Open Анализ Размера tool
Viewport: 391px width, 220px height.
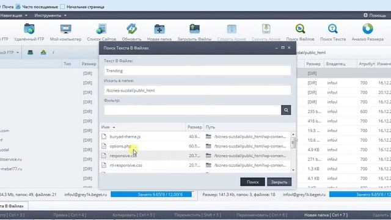pos(368,29)
